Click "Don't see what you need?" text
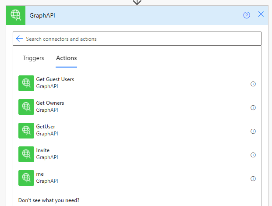The width and height of the screenshot is (272, 206). pos(49,200)
